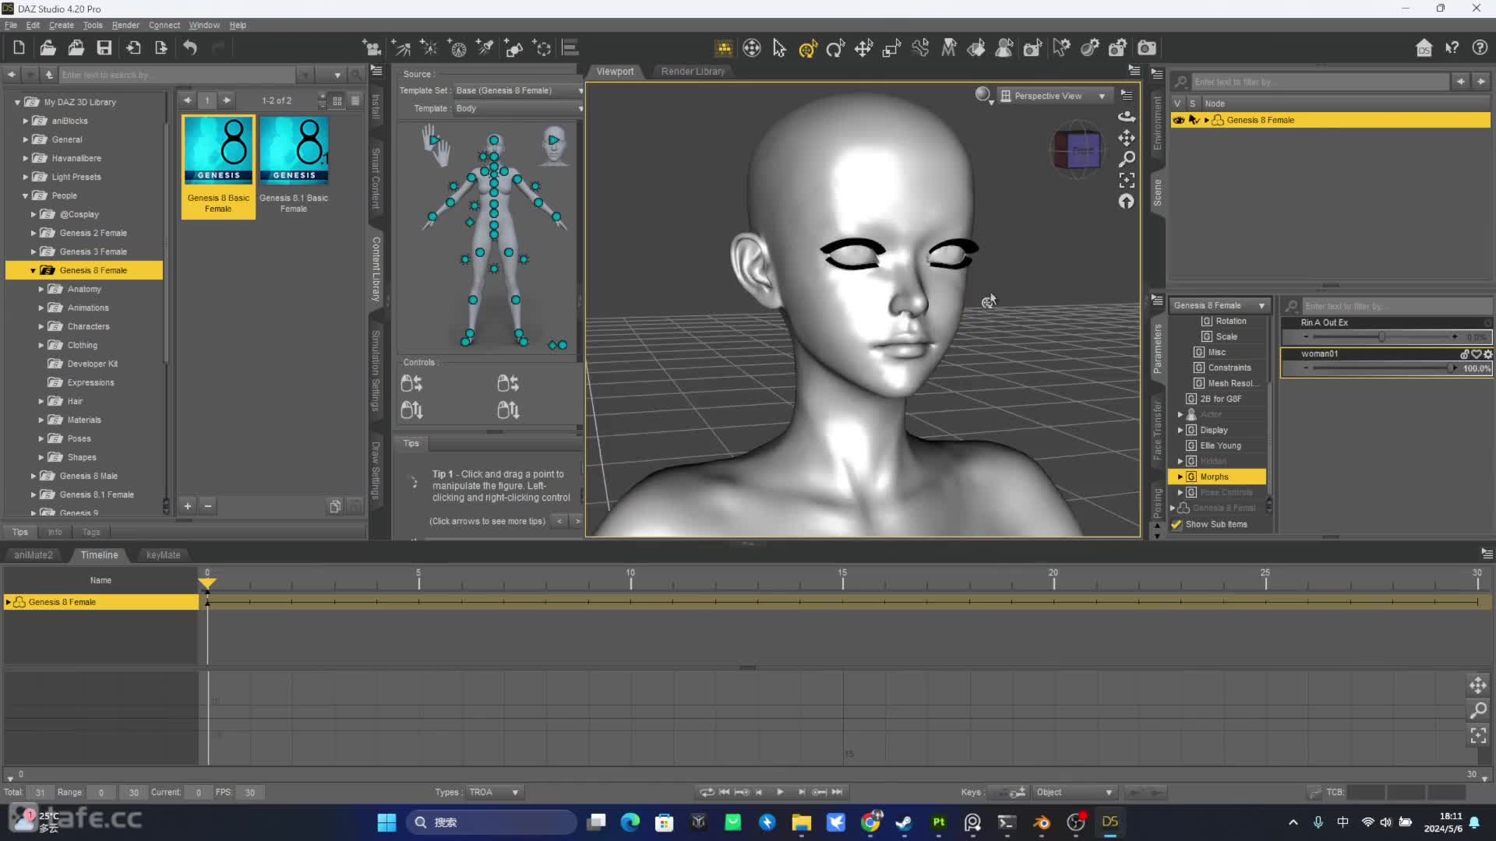This screenshot has width=1496, height=841.
Task: Switch to aniMate2 tab
Action: pos(34,555)
